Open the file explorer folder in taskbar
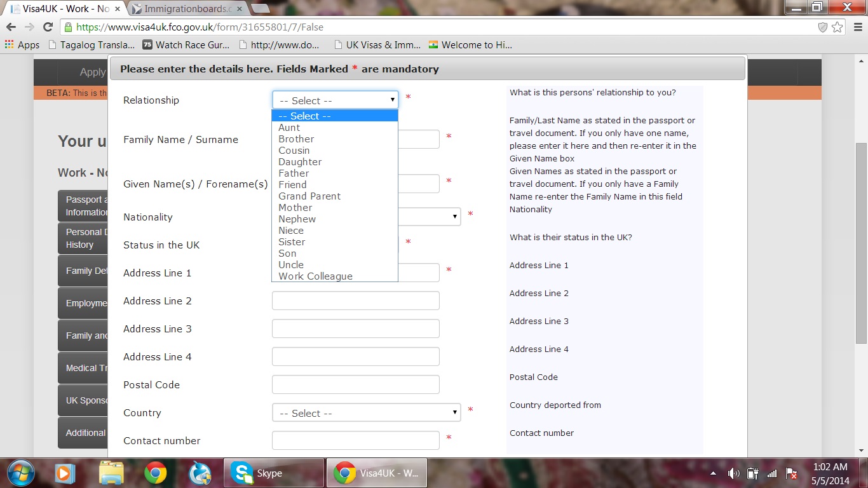This screenshot has height=488, width=868. coord(111,473)
